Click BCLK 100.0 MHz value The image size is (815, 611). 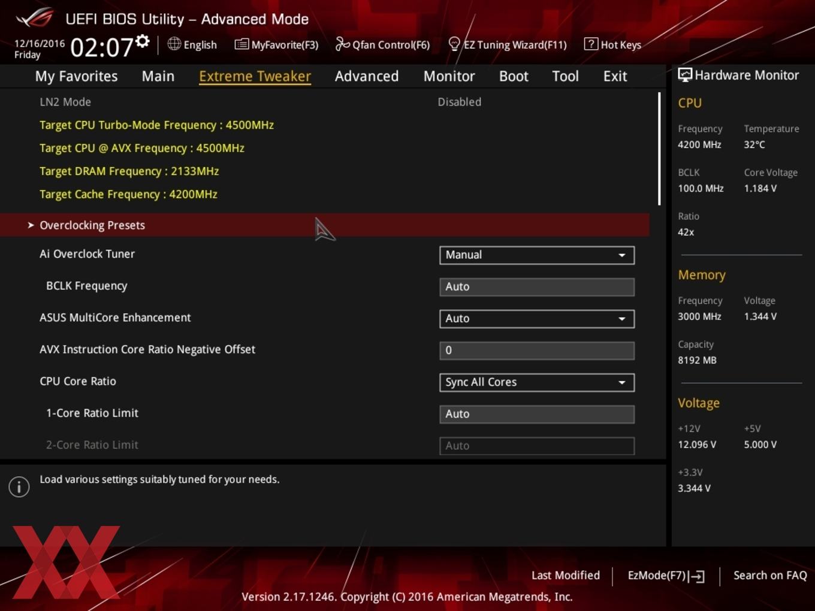coord(701,188)
